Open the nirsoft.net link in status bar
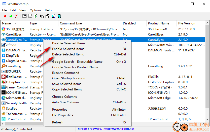The image size is (210, 132). [119, 129]
